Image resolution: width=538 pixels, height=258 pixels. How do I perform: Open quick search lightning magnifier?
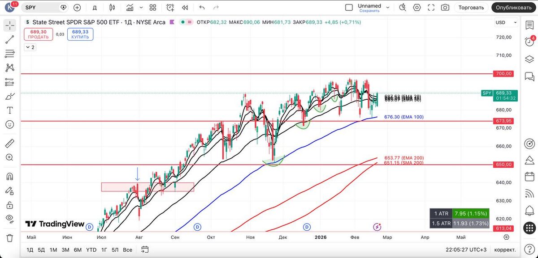[x=402, y=8]
